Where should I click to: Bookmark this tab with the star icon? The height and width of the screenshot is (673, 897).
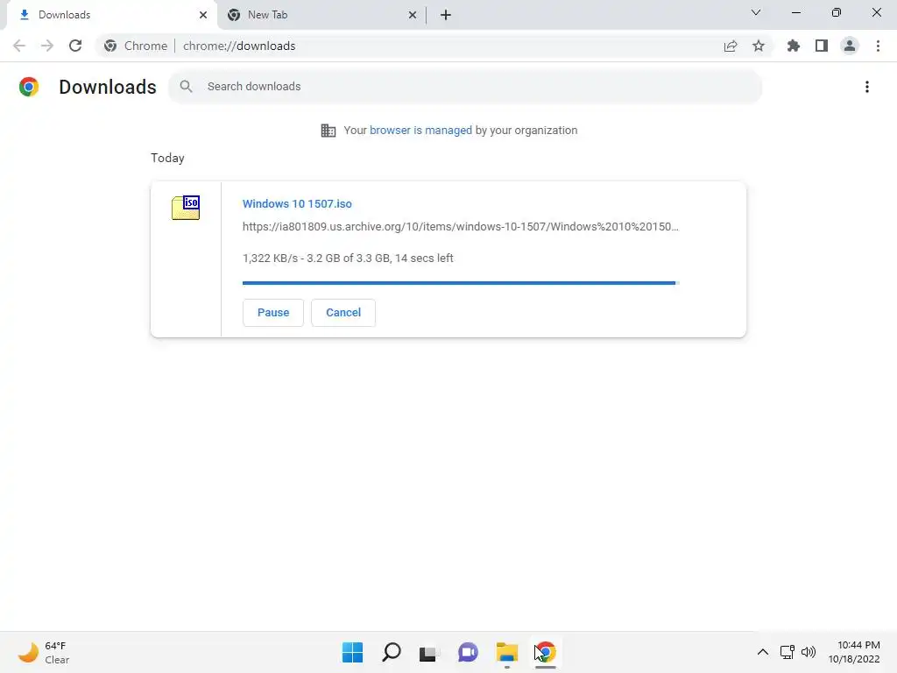(759, 46)
